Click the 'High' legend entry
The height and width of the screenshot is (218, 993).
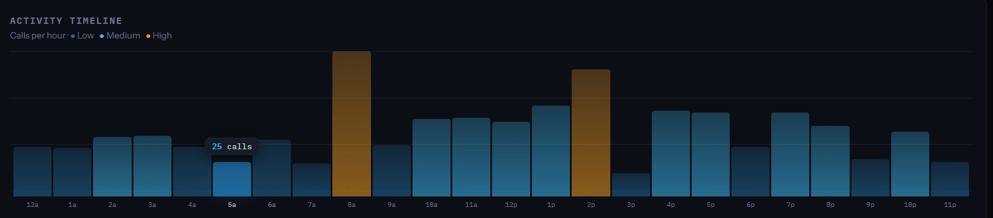159,36
